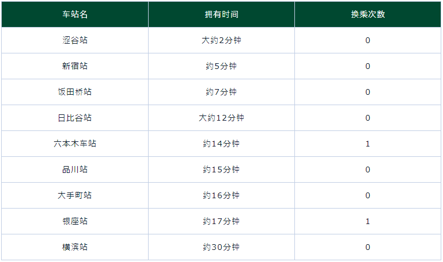Click the 大约2分钟 time cell
The image size is (443, 262).
point(221,40)
